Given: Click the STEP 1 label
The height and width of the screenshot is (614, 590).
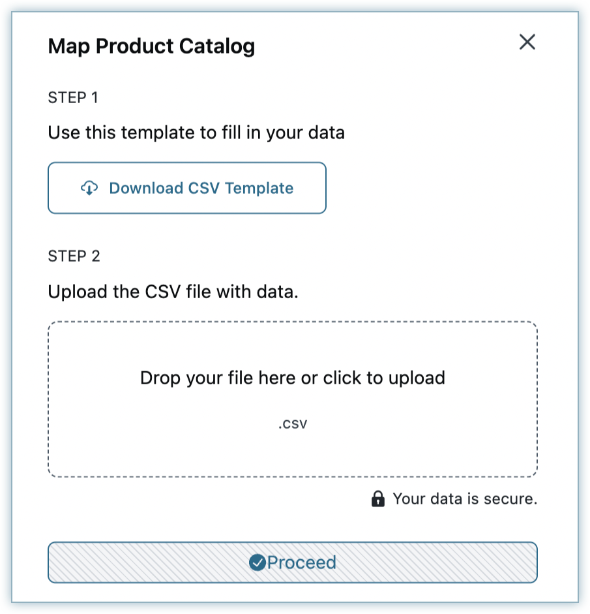Looking at the screenshot, I should click(x=73, y=98).
